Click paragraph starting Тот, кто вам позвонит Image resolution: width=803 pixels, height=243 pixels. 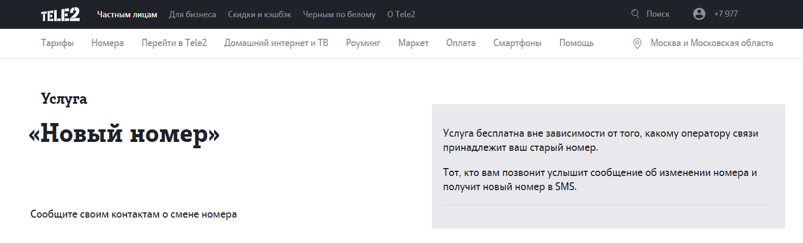coord(600,180)
